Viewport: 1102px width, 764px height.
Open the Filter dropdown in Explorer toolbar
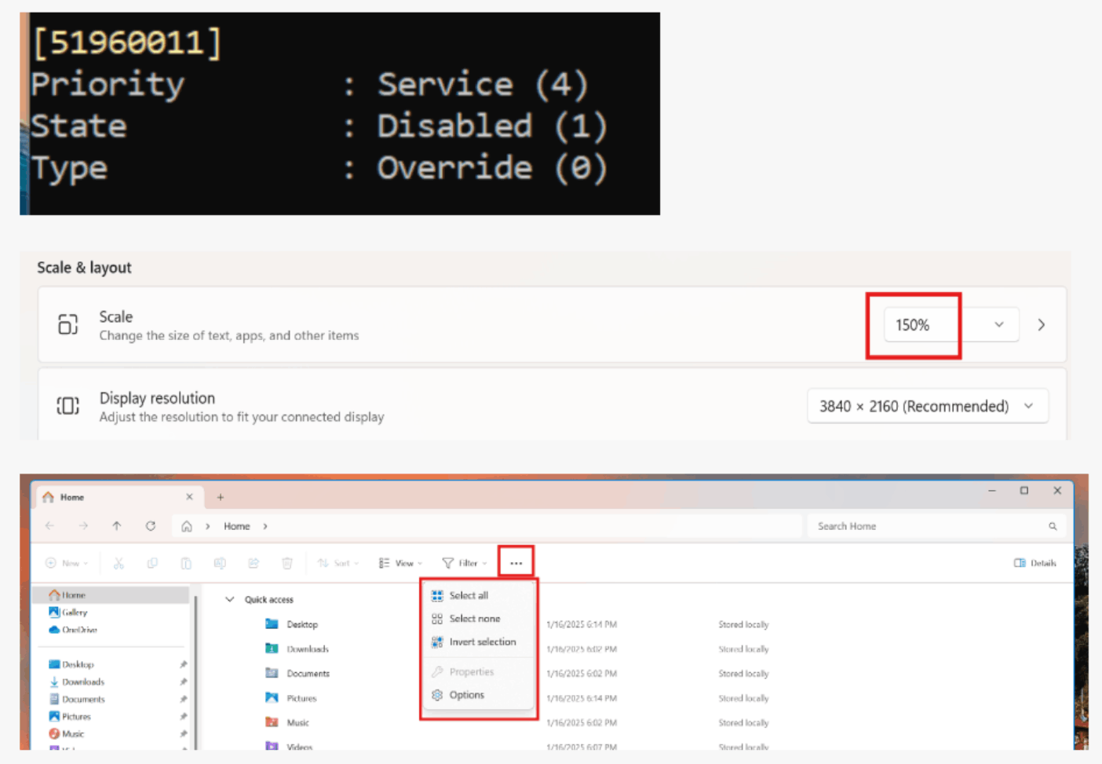click(x=465, y=563)
